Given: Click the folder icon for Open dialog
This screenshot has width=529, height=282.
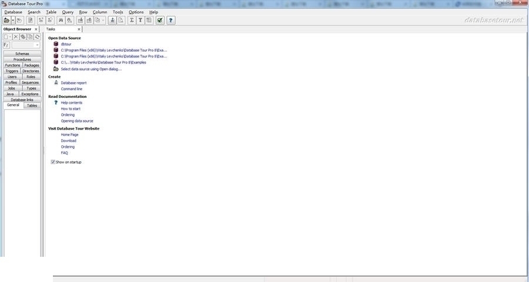Looking at the screenshot, I should tap(56, 69).
